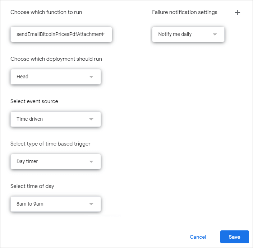Click 'Select type of time based trigger' label

[x=50, y=144]
